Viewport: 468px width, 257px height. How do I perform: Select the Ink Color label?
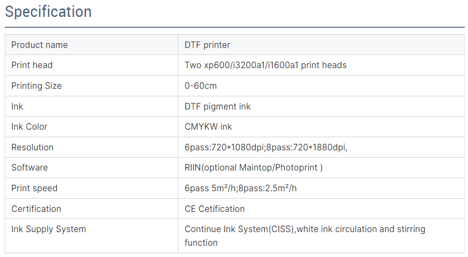click(x=29, y=127)
